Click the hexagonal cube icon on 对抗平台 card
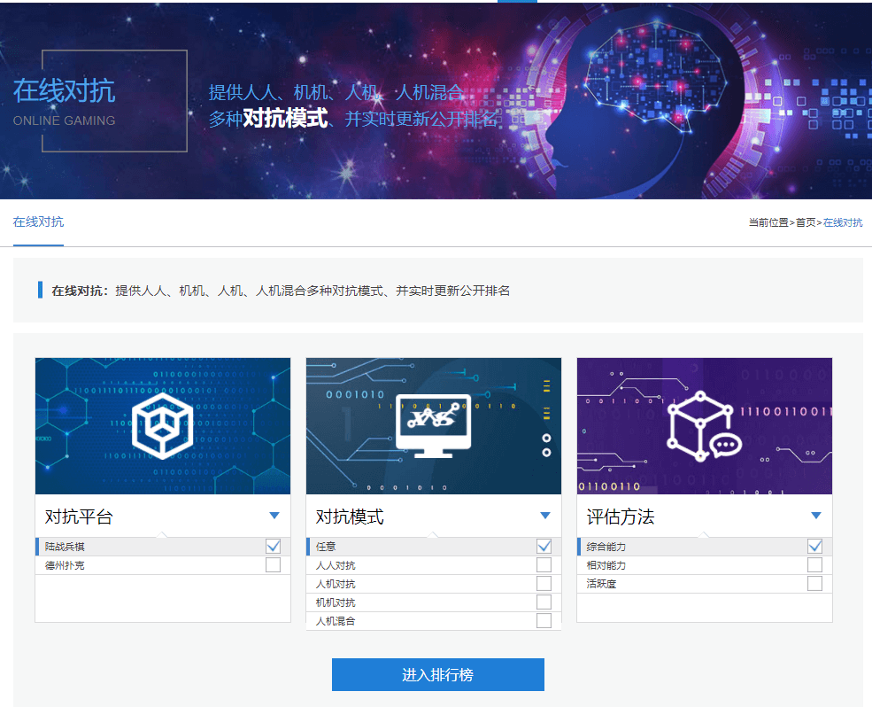The width and height of the screenshot is (872, 707). click(161, 425)
